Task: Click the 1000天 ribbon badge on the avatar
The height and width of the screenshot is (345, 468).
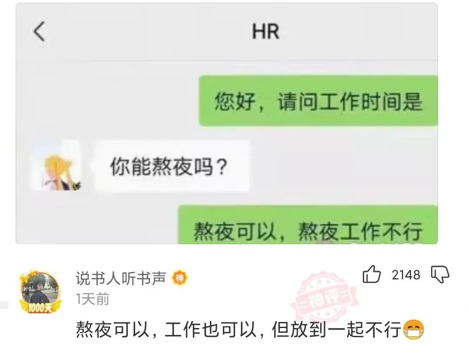Action: (40, 307)
